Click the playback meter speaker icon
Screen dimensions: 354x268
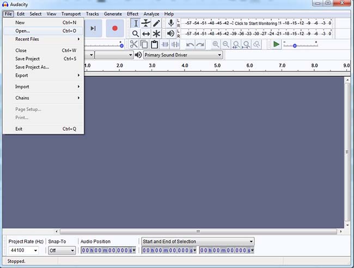(x=171, y=33)
